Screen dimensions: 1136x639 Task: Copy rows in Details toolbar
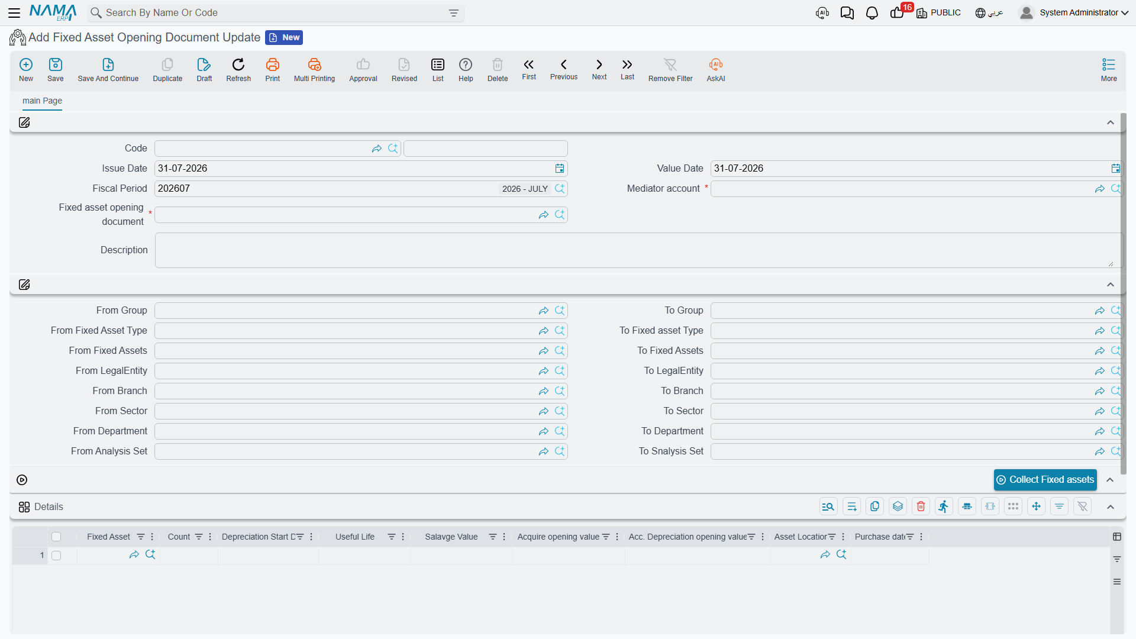pos(874,506)
